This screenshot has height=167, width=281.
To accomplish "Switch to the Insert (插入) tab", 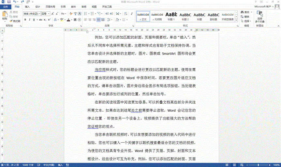I will pyautogui.click(x=27, y=6).
